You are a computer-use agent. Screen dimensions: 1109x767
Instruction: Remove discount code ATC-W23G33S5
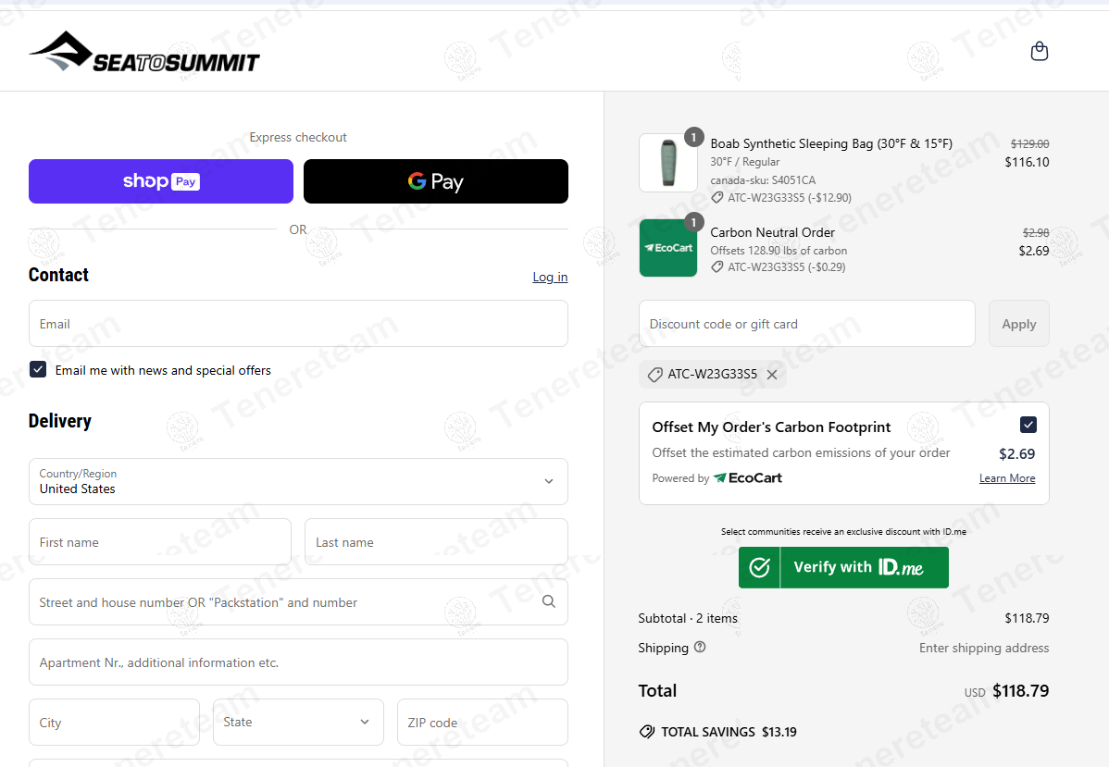772,375
